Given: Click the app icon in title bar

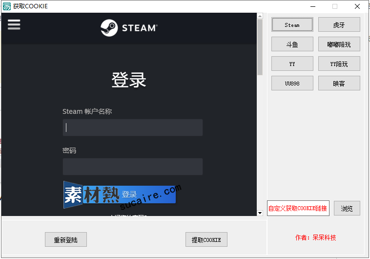Looking at the screenshot, I should (7, 6).
